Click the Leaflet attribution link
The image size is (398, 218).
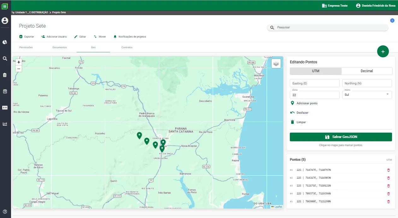[x=278, y=207]
